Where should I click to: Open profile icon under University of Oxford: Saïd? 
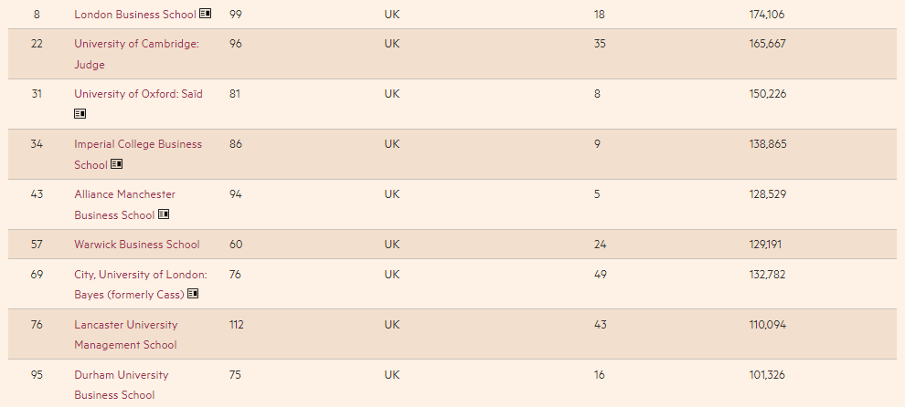(80, 113)
